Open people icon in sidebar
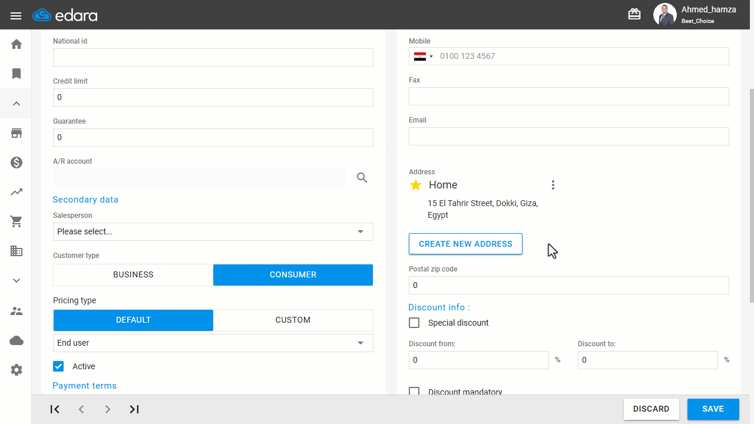Image resolution: width=754 pixels, height=424 pixels. click(16, 311)
